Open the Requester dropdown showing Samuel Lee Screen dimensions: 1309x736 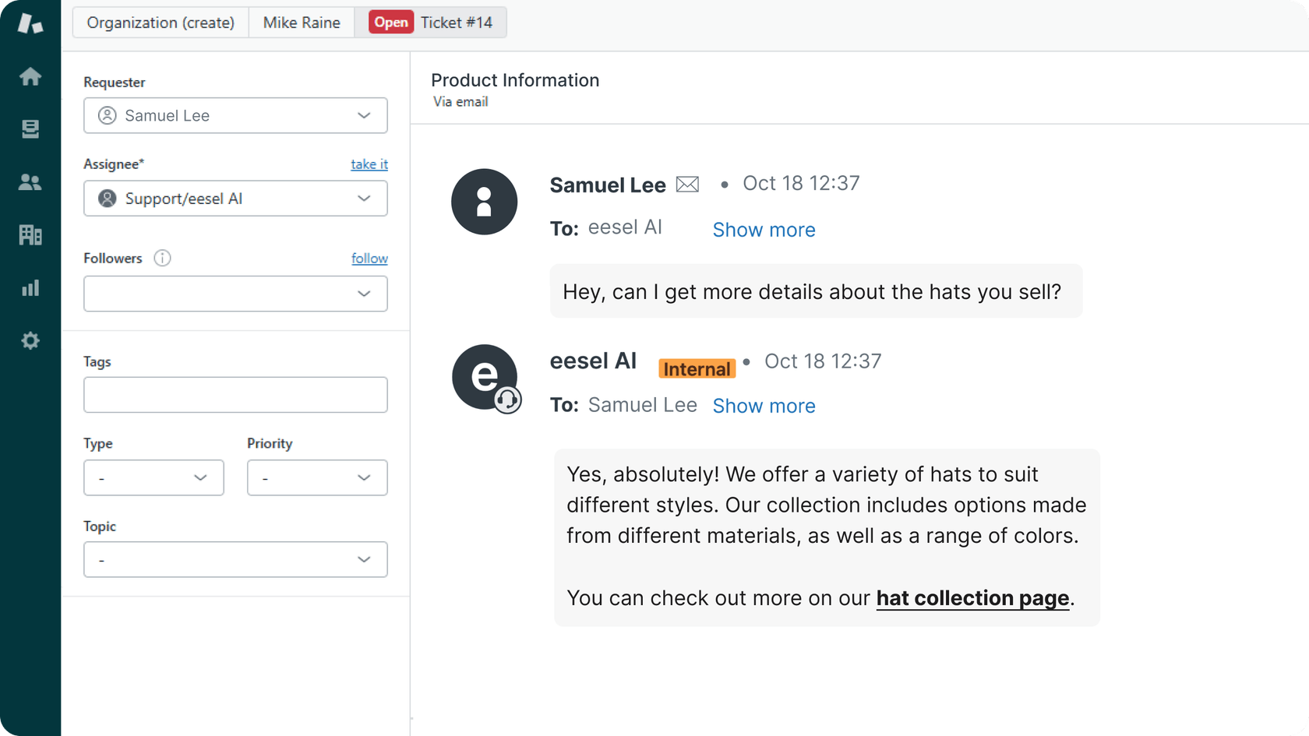235,115
